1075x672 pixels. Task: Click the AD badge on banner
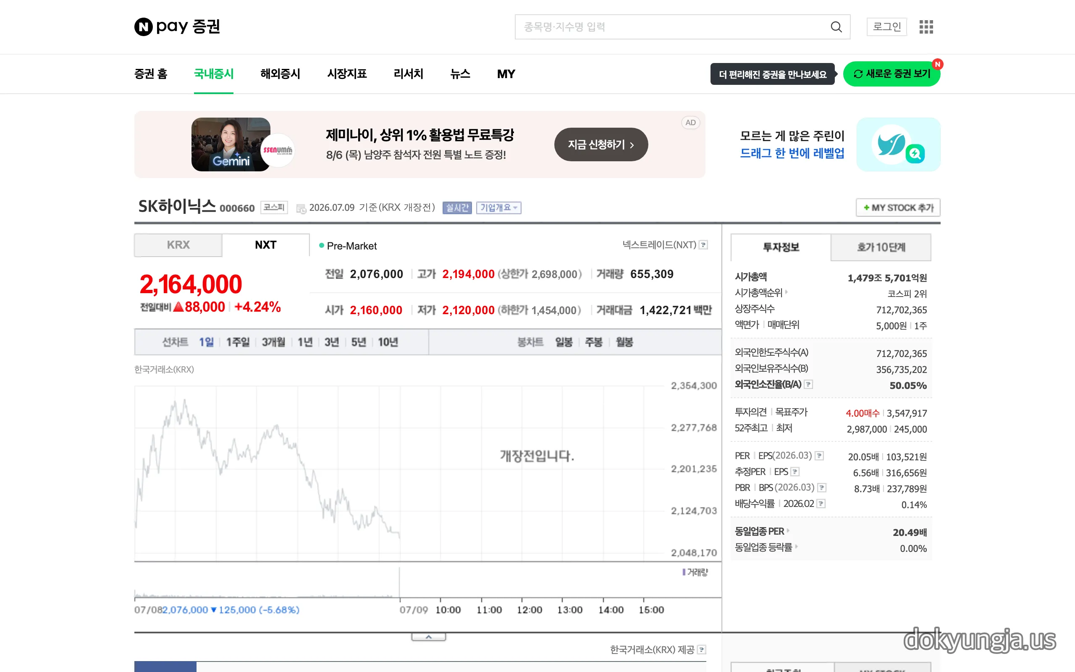(690, 123)
